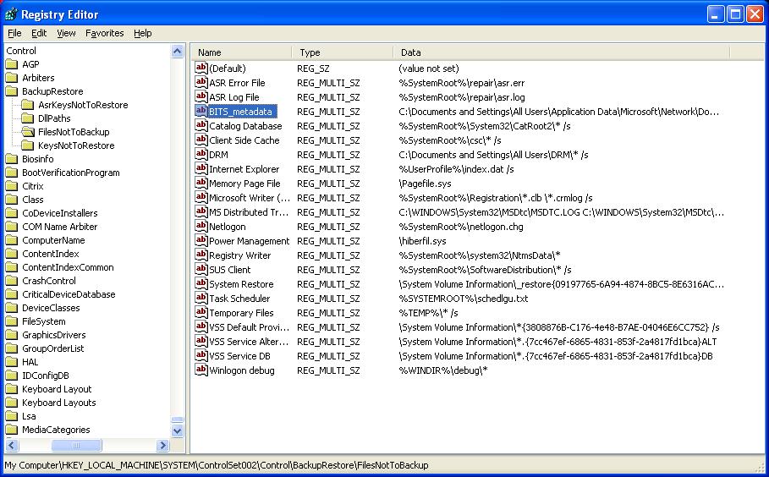The height and width of the screenshot is (477, 769).
Task: Click the VSS Service DB value icon
Action: pyautogui.click(x=201, y=355)
